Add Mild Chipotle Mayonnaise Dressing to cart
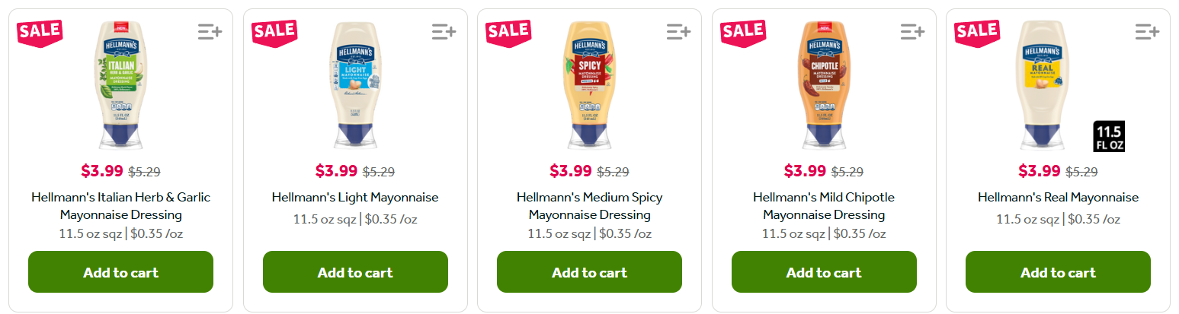 coord(824,272)
